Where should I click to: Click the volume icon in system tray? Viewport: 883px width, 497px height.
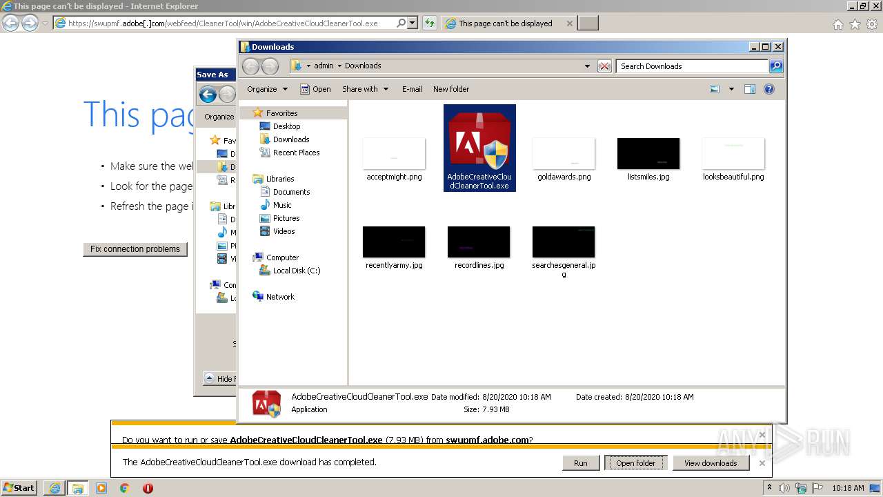[x=784, y=488]
